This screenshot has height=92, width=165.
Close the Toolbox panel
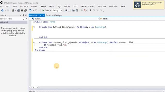click(x=26, y=15)
